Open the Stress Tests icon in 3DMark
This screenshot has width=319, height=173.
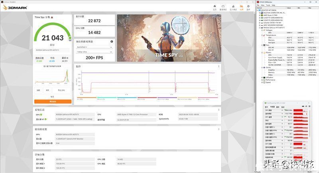click(233, 6)
